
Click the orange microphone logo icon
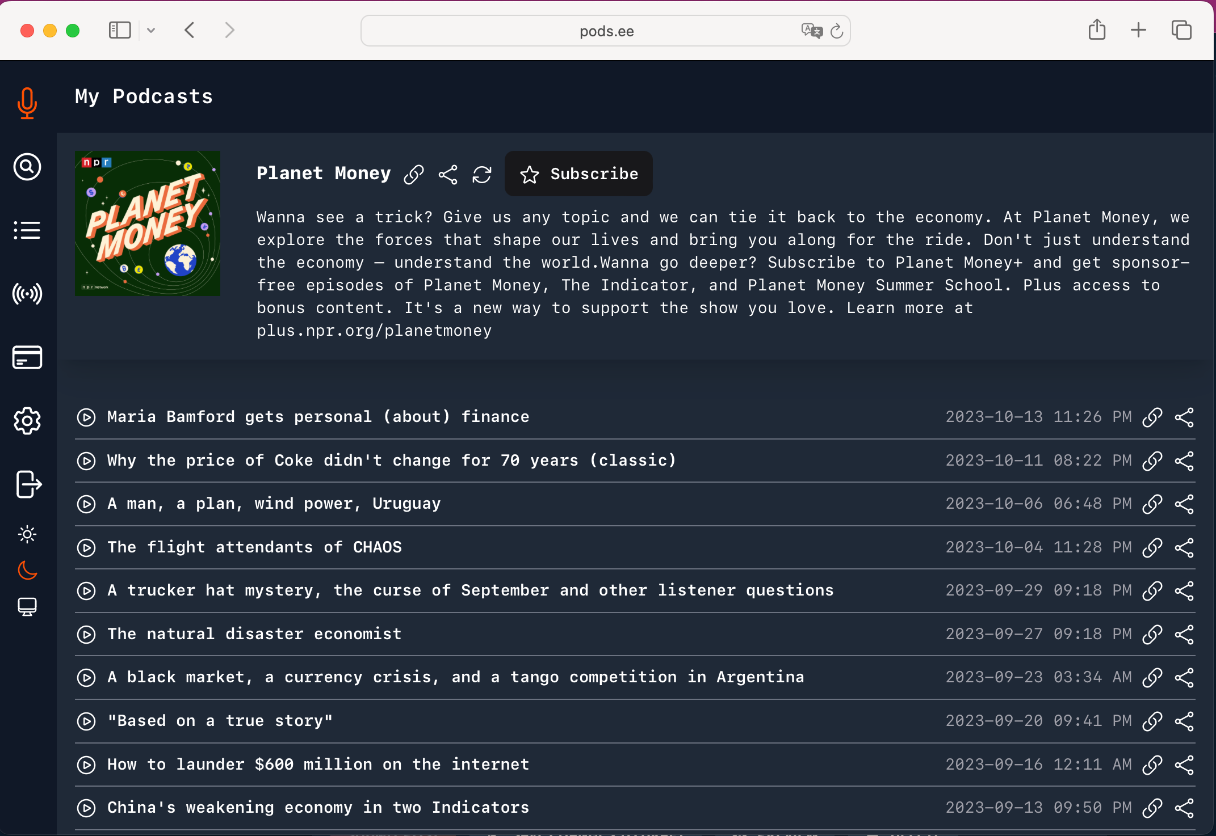[27, 103]
